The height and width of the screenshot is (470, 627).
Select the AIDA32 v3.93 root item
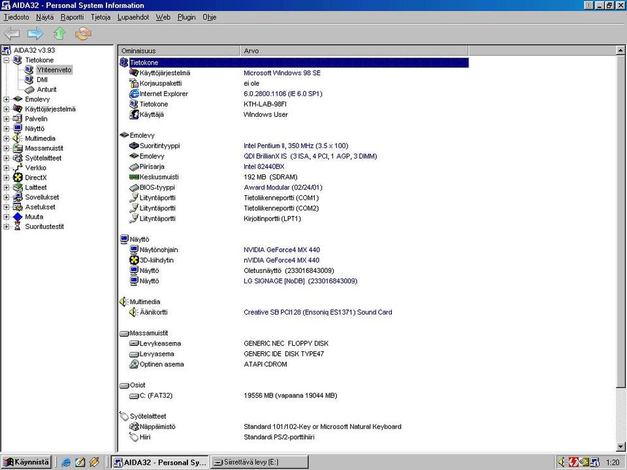tap(34, 50)
